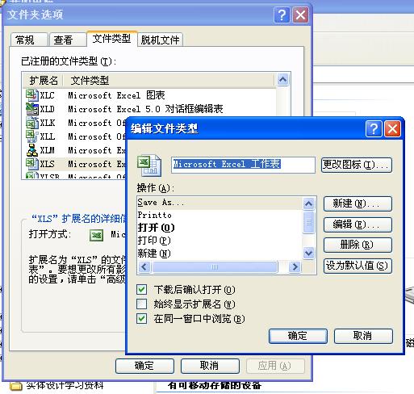This screenshot has height=394, width=414.
Task: Click the XLC file type icon
Action: point(32,95)
